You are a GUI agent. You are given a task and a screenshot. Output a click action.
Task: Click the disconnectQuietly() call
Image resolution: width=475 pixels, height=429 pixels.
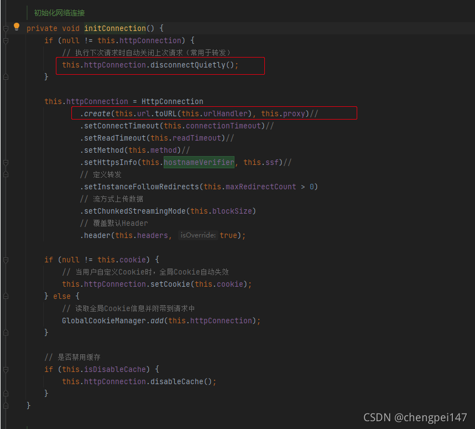pos(192,65)
